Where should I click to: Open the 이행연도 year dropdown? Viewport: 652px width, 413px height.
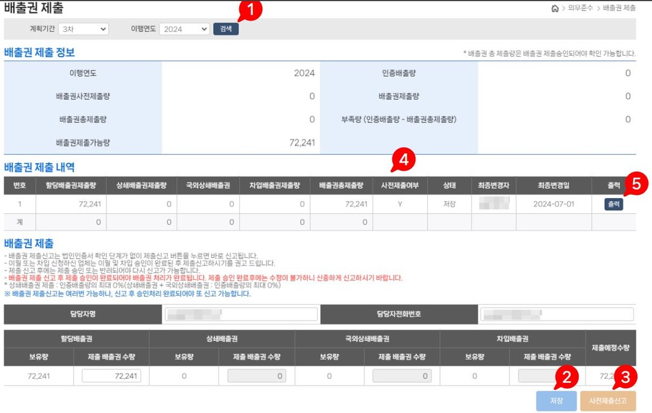(x=184, y=29)
